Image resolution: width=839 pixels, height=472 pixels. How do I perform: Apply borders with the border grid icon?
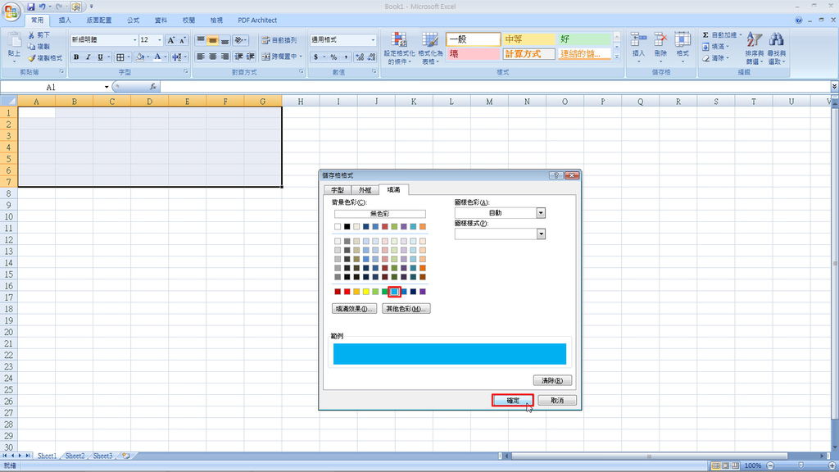point(120,57)
